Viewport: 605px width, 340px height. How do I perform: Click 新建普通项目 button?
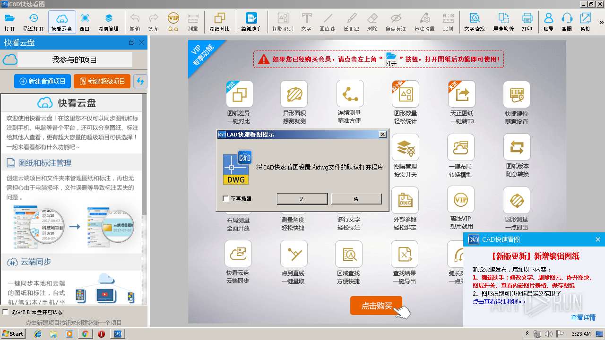click(x=43, y=81)
